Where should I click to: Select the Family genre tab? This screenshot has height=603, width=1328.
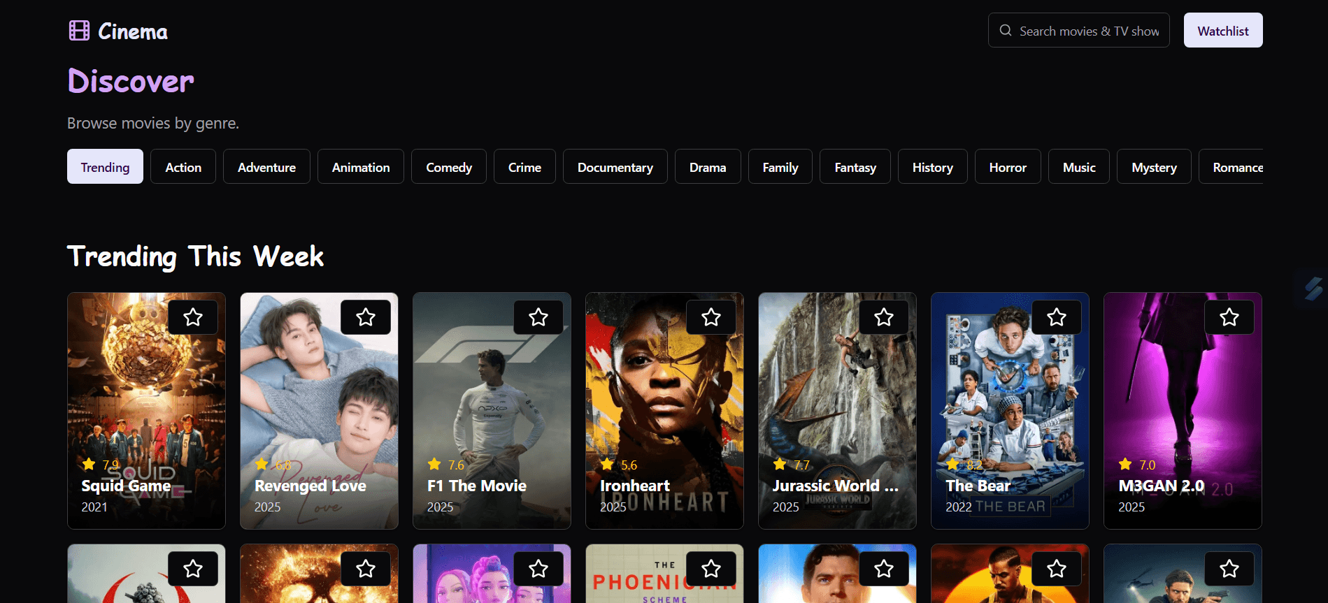(x=780, y=166)
